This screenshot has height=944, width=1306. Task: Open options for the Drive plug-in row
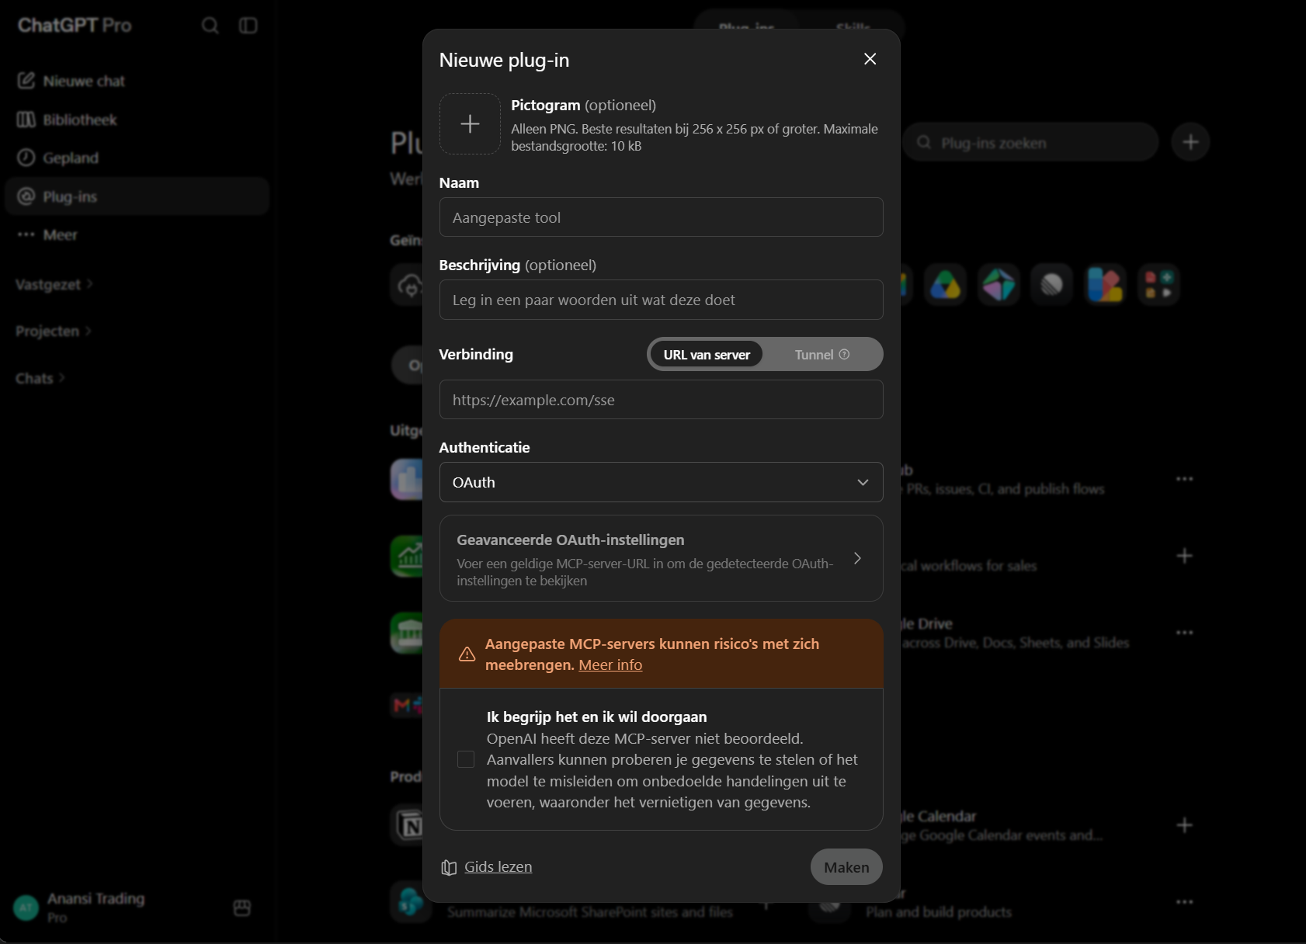pyautogui.click(x=1184, y=633)
